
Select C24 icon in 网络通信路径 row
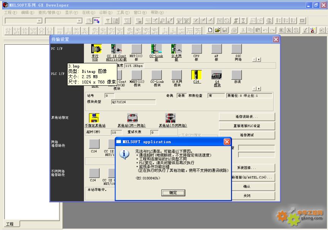(x=94, y=144)
